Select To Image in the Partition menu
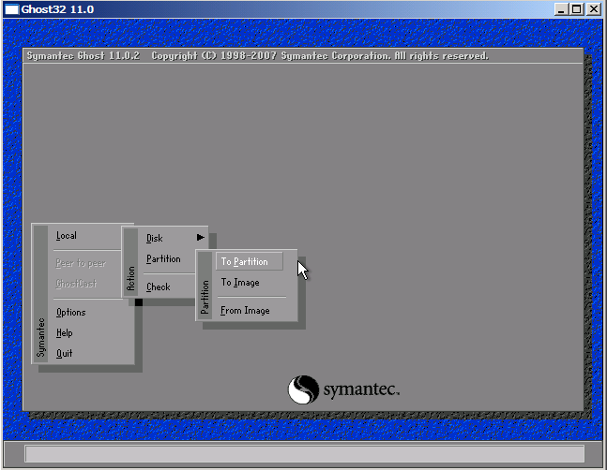 point(240,283)
